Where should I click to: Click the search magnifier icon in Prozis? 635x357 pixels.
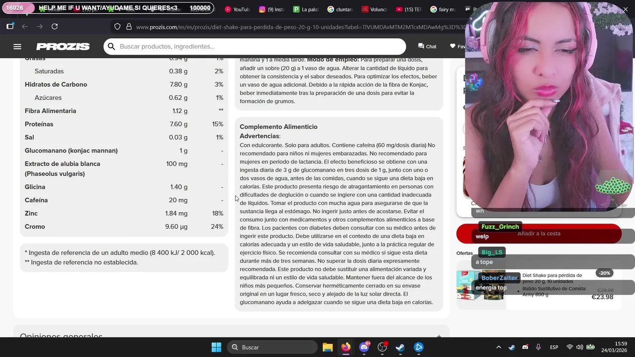pyautogui.click(x=112, y=46)
